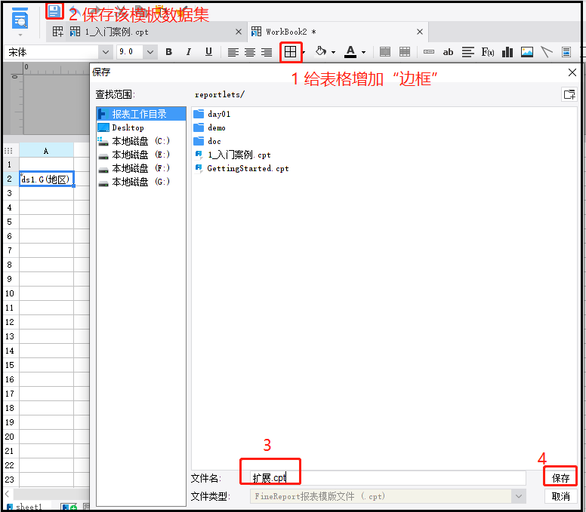Screen dimensions: 586x512
Task: Close the WorkBook2 tab
Action: click(420, 32)
